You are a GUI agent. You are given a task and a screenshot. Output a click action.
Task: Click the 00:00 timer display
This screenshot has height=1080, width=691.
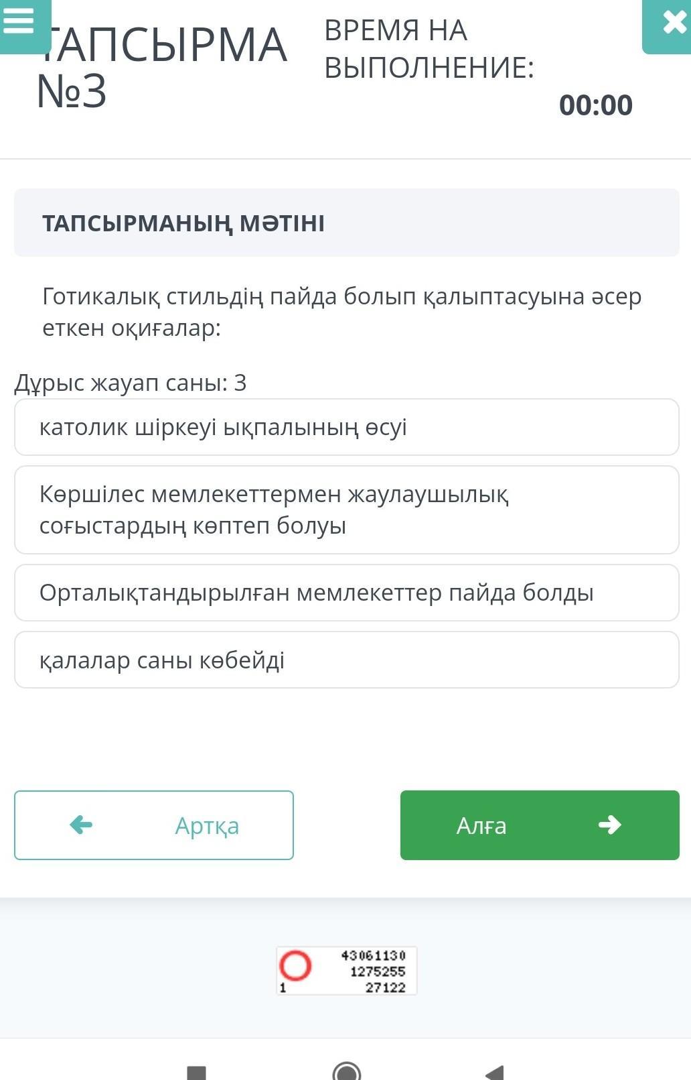pos(595,105)
